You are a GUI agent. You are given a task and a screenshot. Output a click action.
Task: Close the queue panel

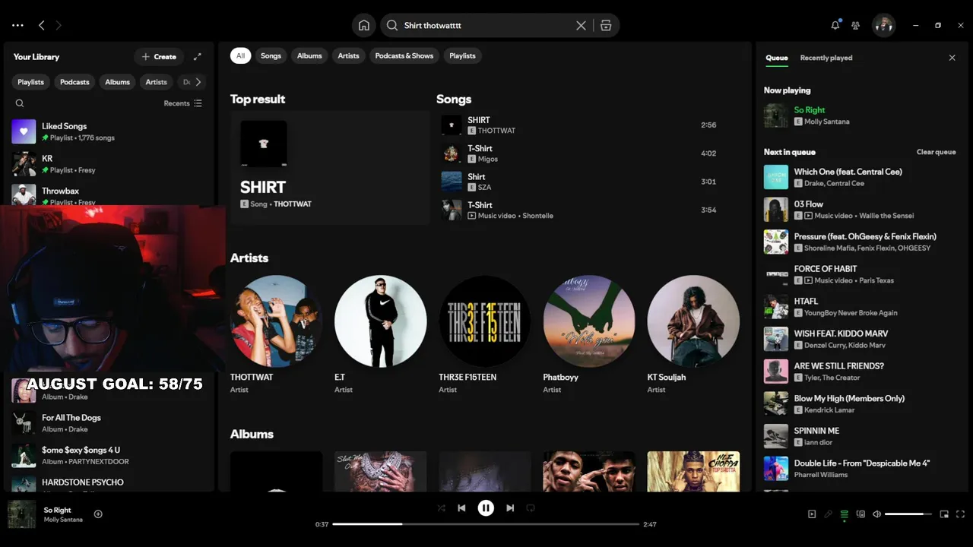point(952,58)
